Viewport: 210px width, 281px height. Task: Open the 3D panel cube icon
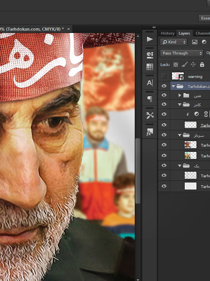(x=150, y=55)
